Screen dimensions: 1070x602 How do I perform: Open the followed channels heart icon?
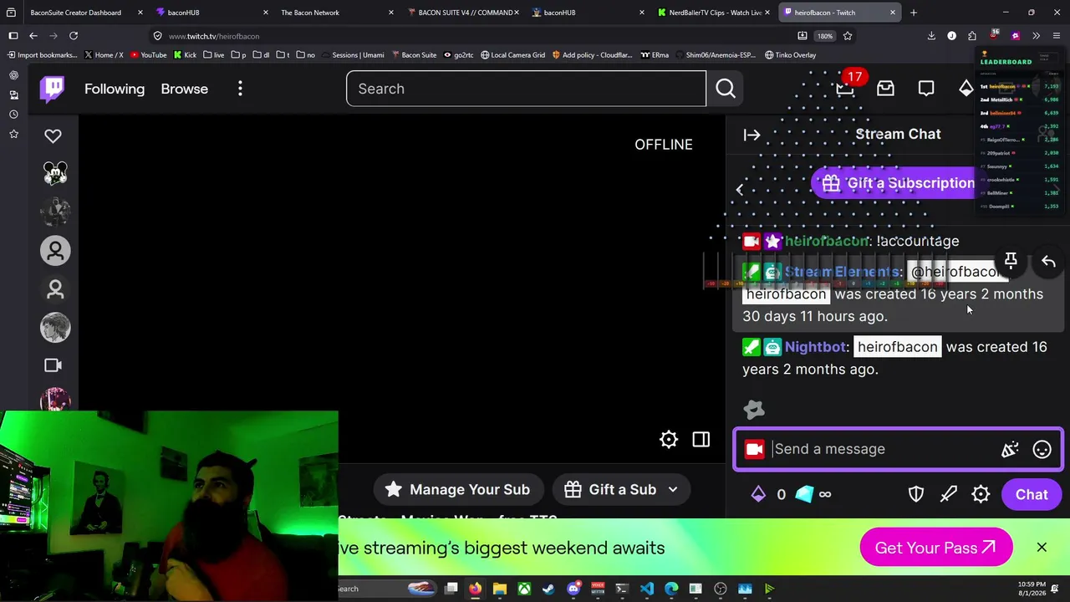pos(53,135)
